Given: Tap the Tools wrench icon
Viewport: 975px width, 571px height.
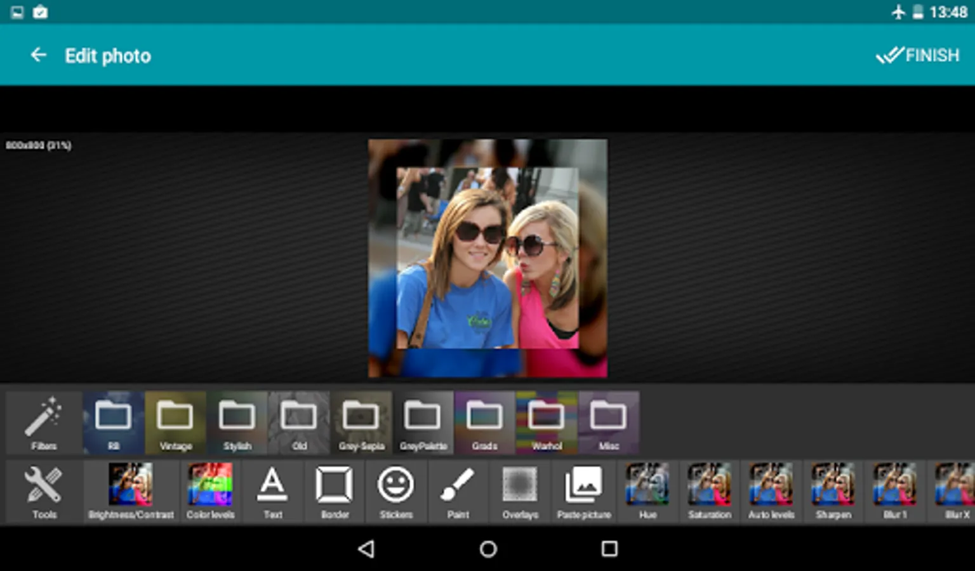Looking at the screenshot, I should pos(44,492).
